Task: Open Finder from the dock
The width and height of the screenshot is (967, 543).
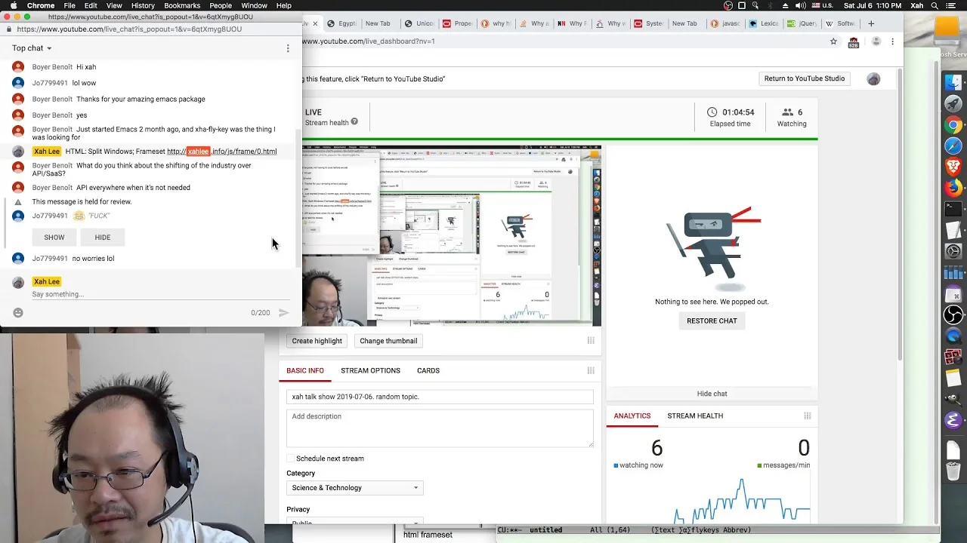Action: click(953, 83)
